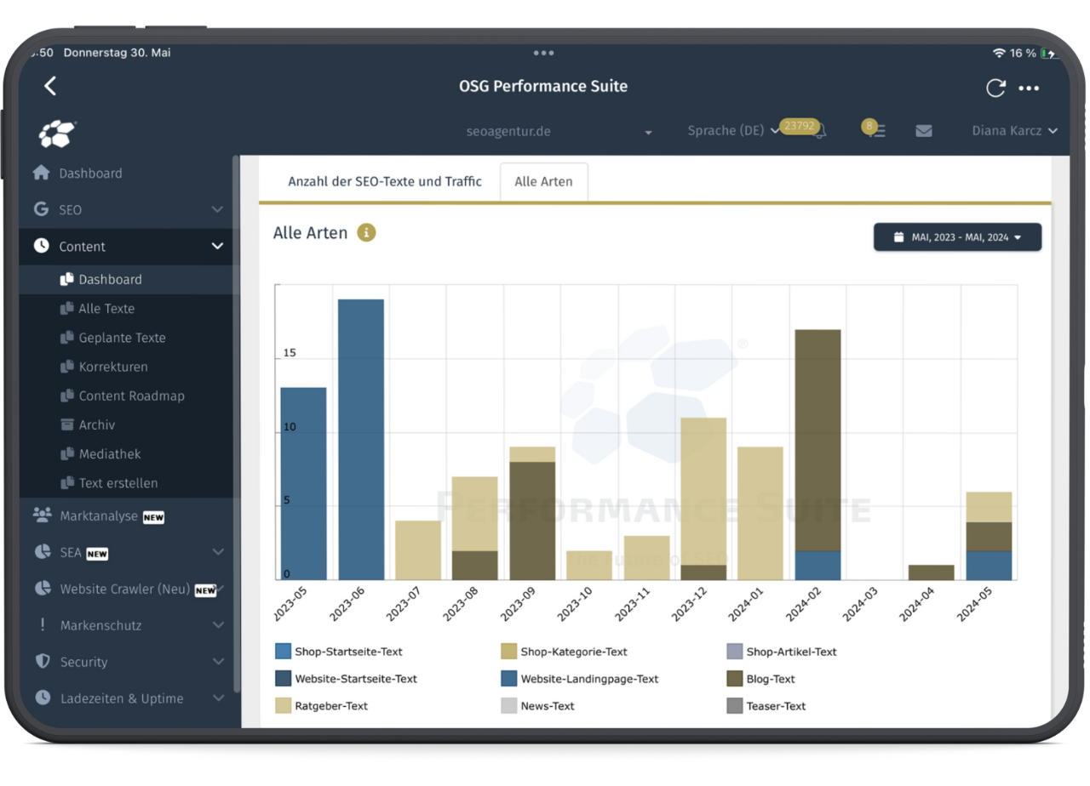Expand the SEO sidebar section chevron
This screenshot has width=1090, height=786.
(x=217, y=209)
